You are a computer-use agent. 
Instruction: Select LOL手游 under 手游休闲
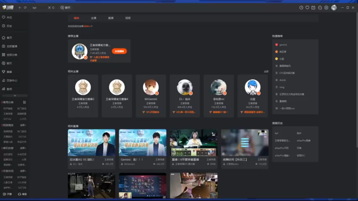pyautogui.click(x=22, y=183)
